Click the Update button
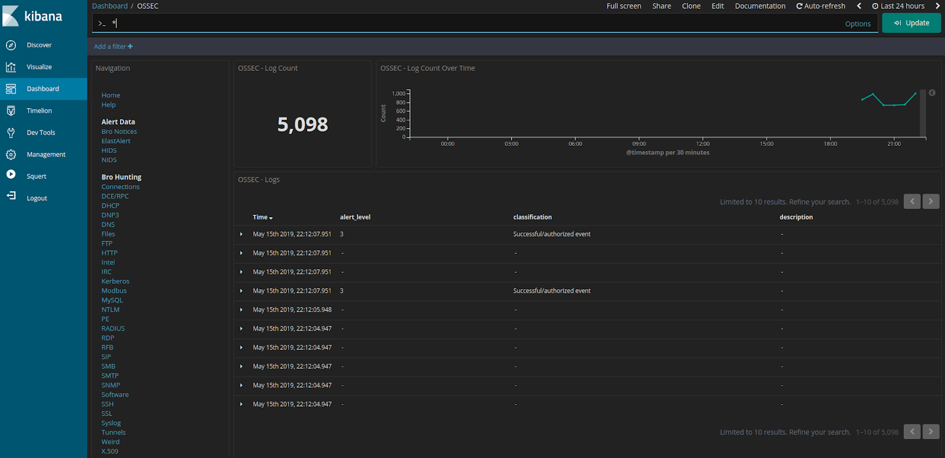This screenshot has height=458, width=945. click(911, 23)
